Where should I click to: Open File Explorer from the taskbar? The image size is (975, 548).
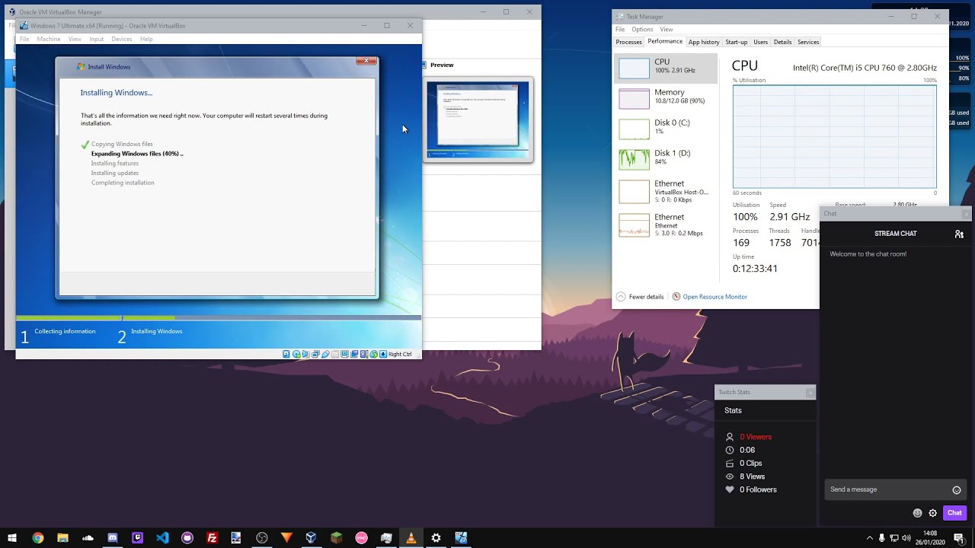[x=62, y=538]
